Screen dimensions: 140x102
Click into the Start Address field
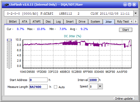pyautogui.click(x=38, y=80)
